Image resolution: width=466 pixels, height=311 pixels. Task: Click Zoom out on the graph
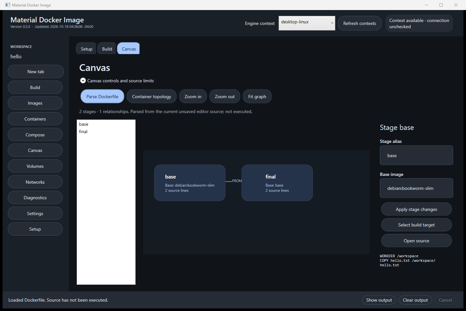[225, 97]
